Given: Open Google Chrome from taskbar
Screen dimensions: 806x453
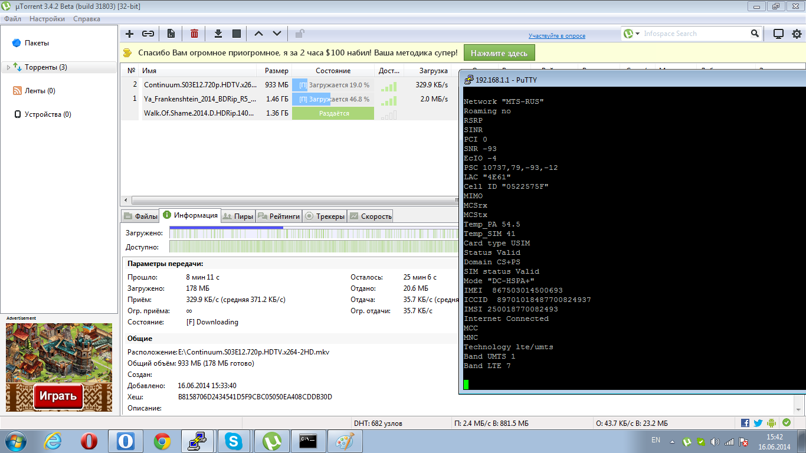Looking at the screenshot, I should coord(162,441).
